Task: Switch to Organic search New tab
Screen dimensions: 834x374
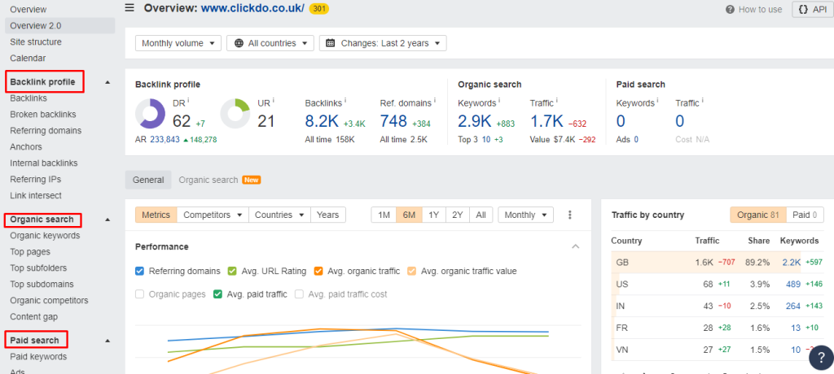Action: coord(220,180)
